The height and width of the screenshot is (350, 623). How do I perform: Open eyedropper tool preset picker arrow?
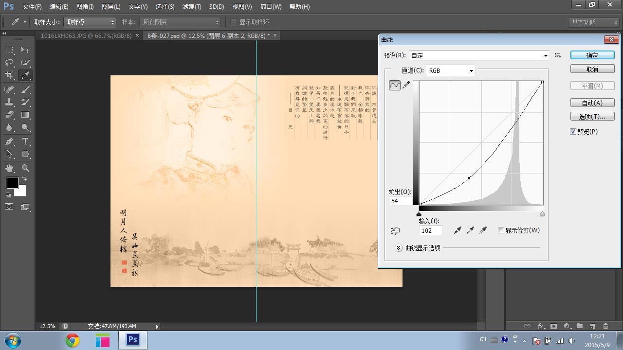point(25,22)
